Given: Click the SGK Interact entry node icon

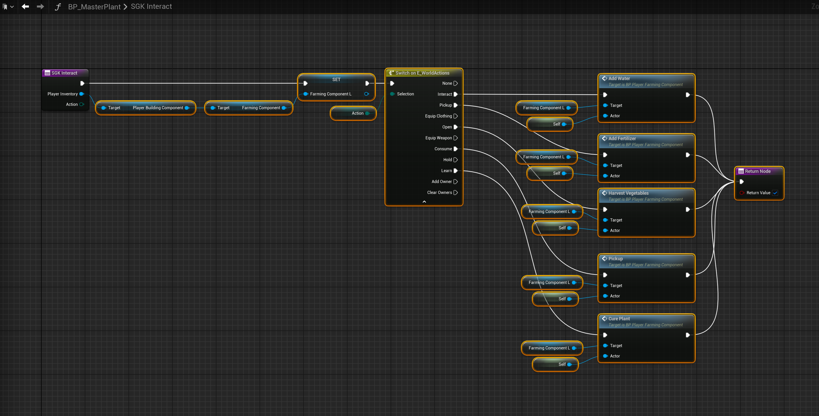Looking at the screenshot, I should coord(47,73).
